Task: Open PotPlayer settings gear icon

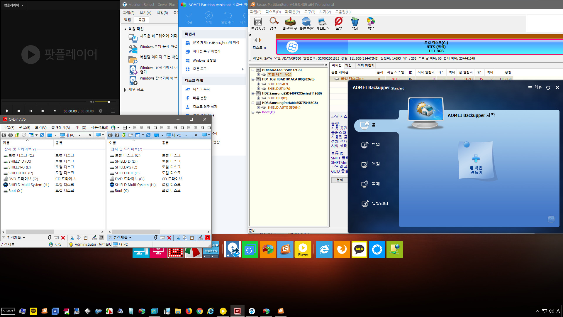Action: click(x=100, y=111)
